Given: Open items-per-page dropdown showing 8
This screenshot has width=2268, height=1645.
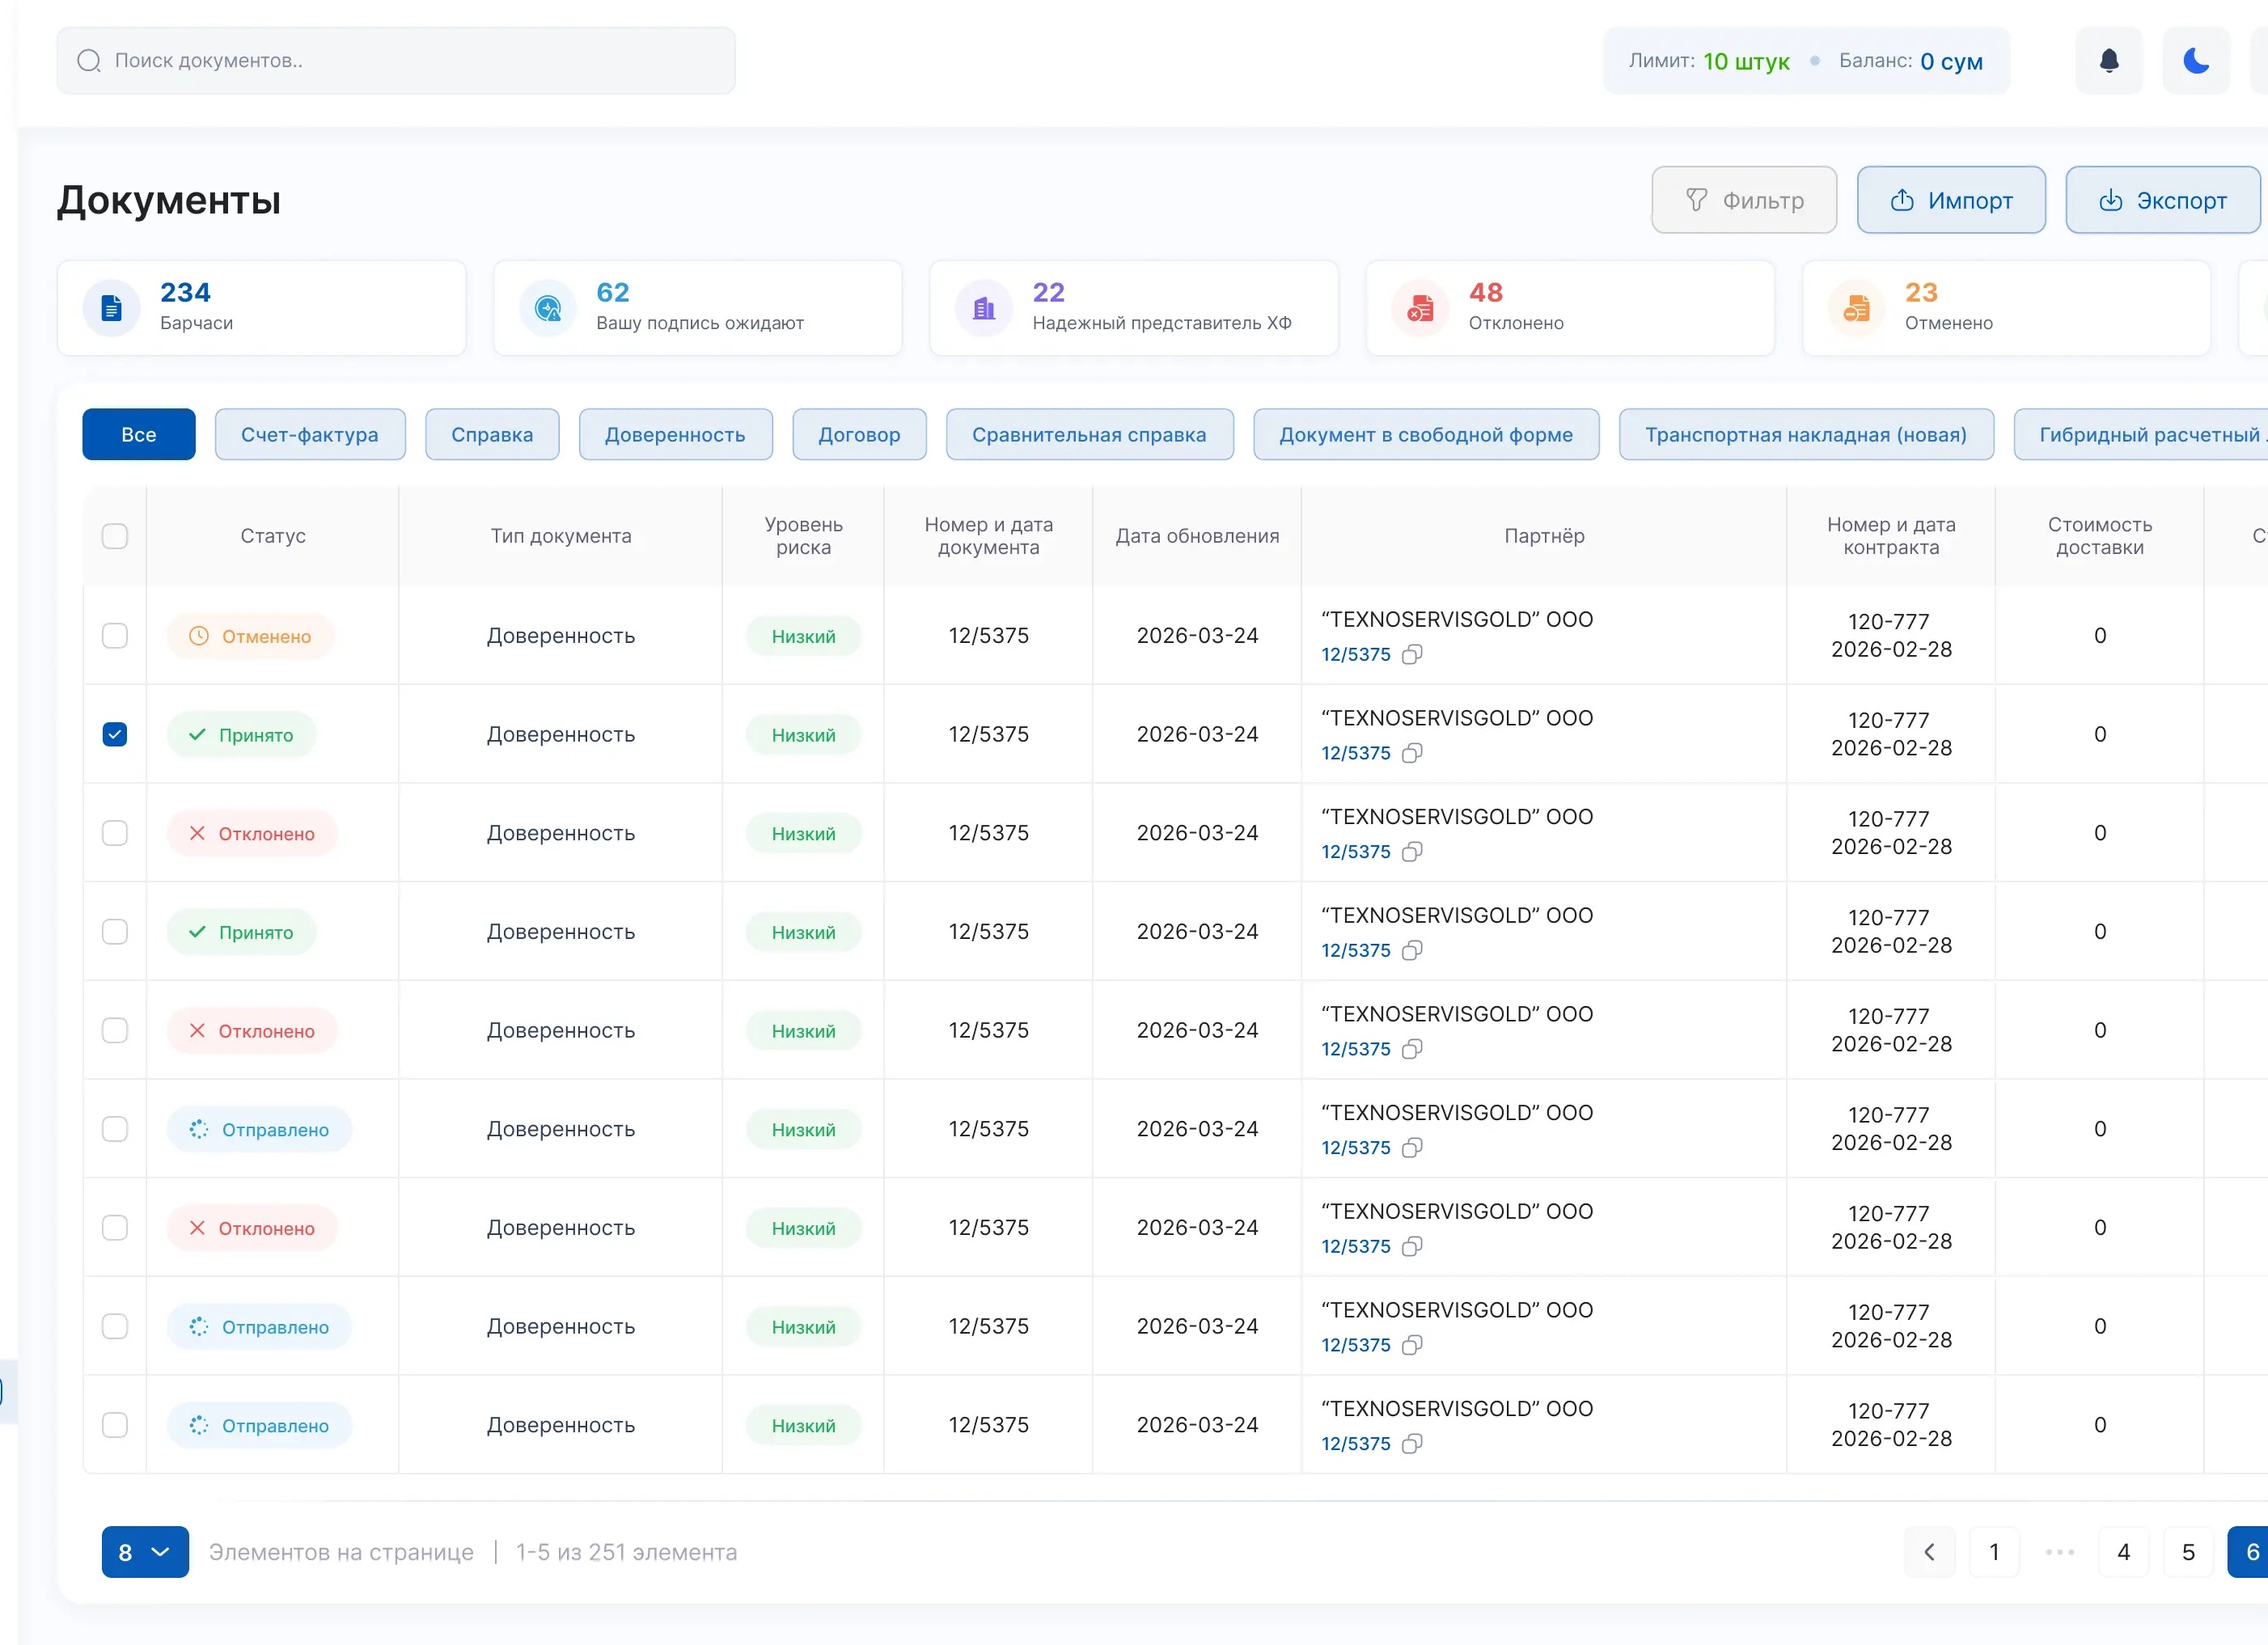Looking at the screenshot, I should (145, 1552).
